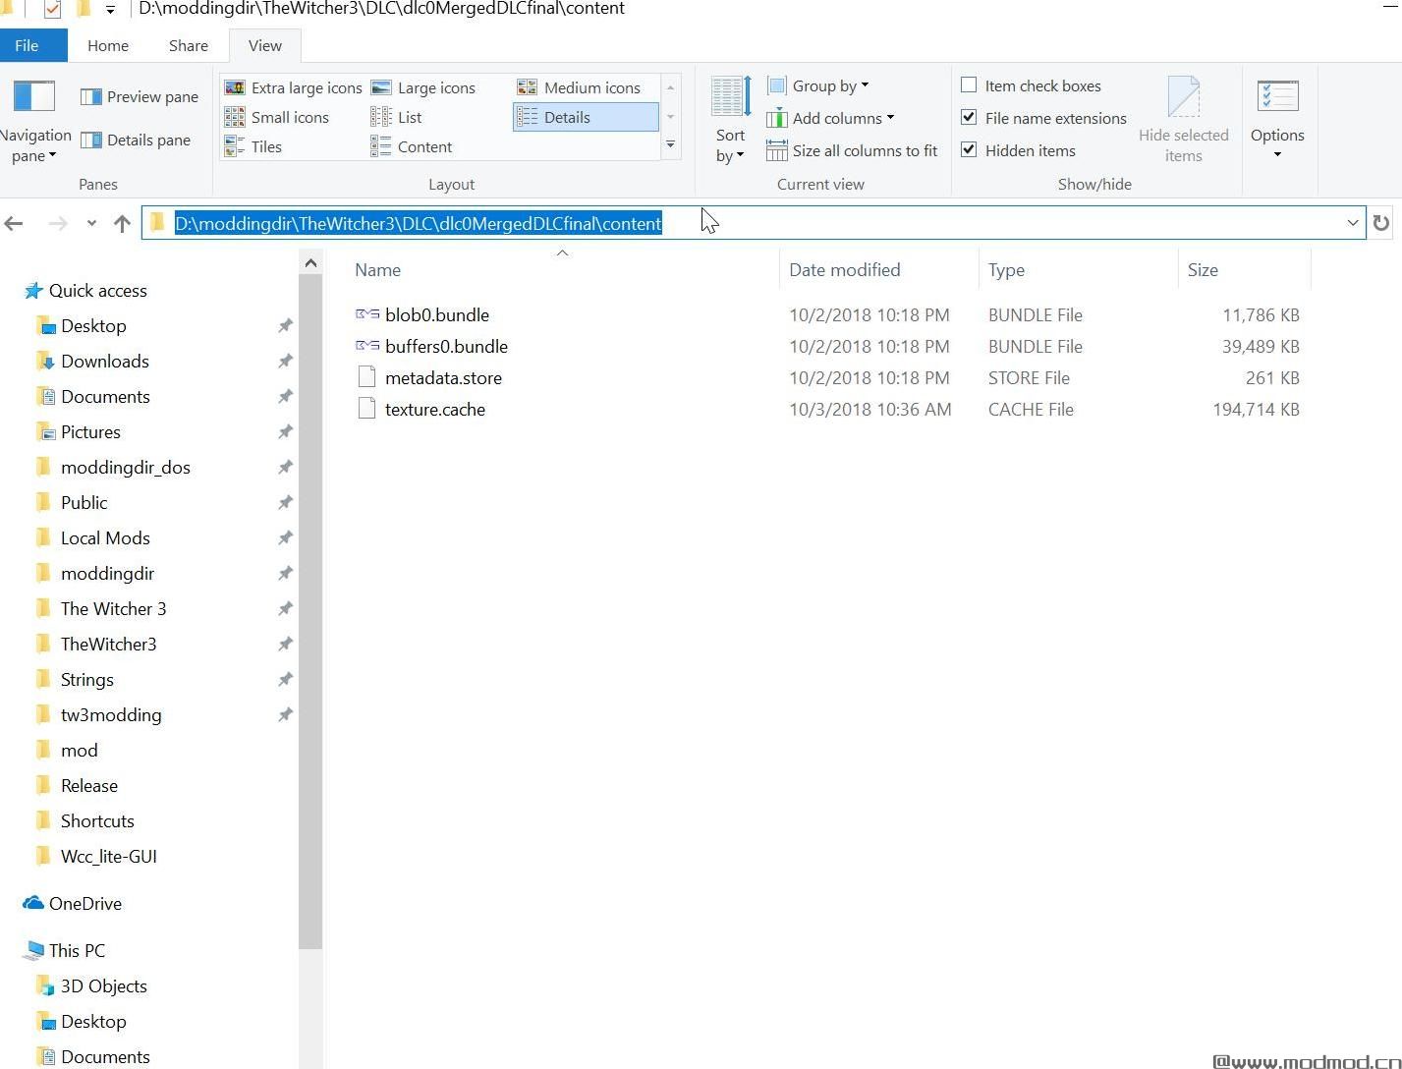Toggle the Details pane
The image size is (1402, 1069).
point(136,140)
